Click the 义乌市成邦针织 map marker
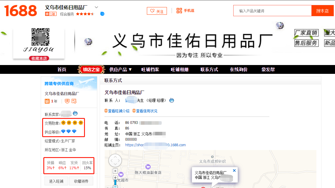The width and height of the screenshot is (335, 188). [212, 157]
